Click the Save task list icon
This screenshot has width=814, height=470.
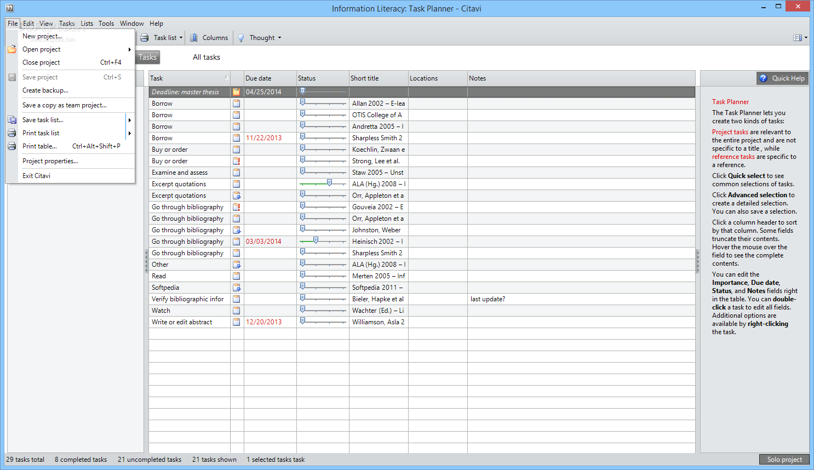click(x=12, y=120)
